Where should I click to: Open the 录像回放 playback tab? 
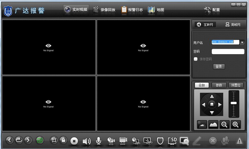pyautogui.click(x=104, y=10)
